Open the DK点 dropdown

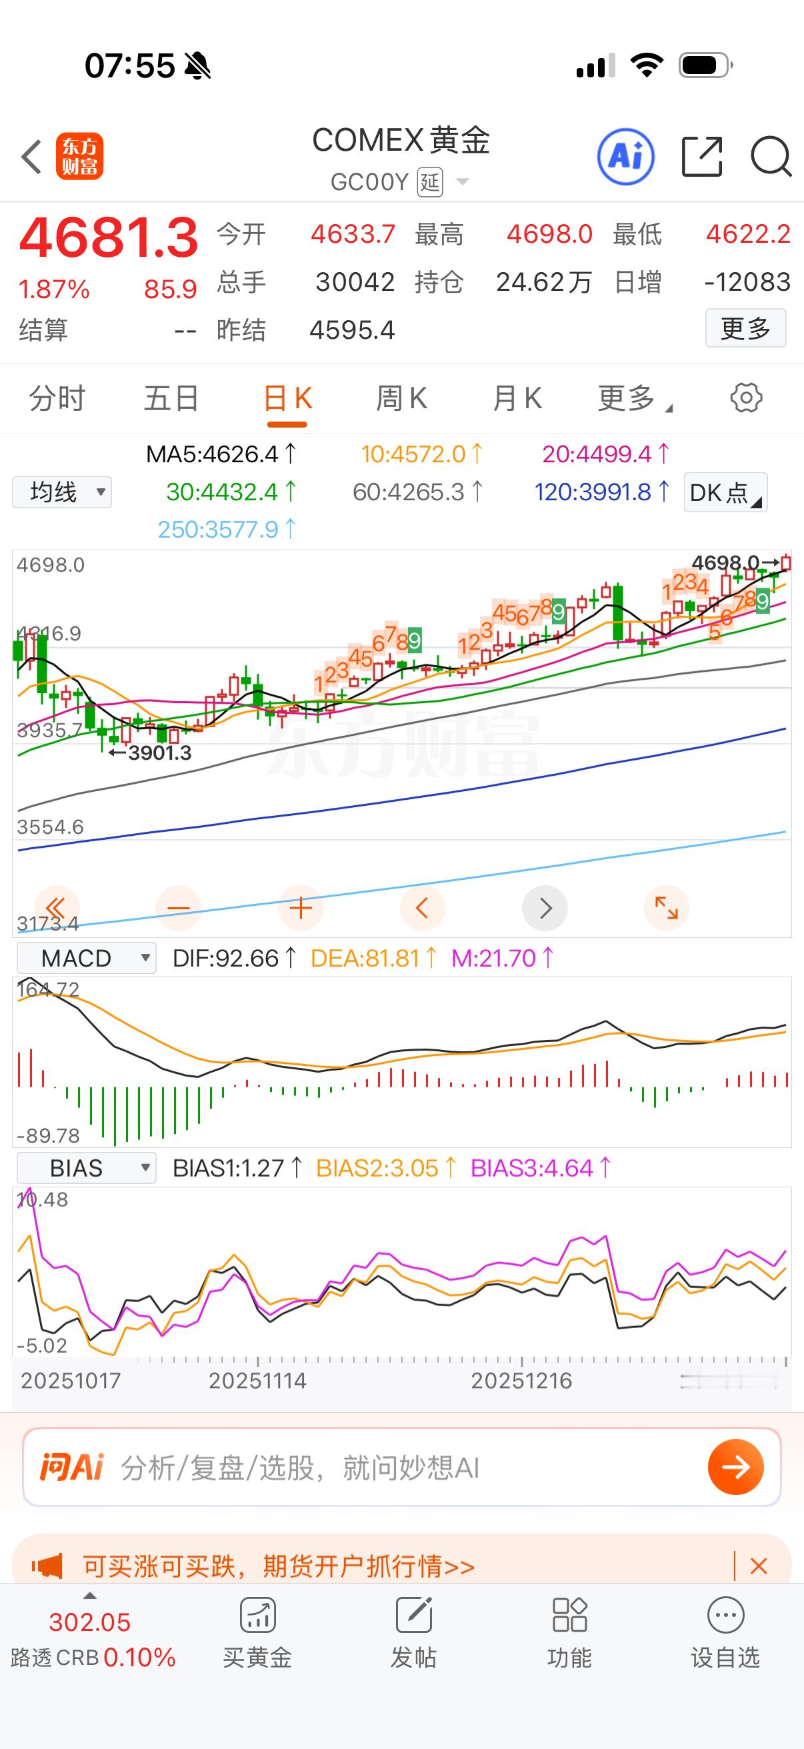[x=726, y=492]
